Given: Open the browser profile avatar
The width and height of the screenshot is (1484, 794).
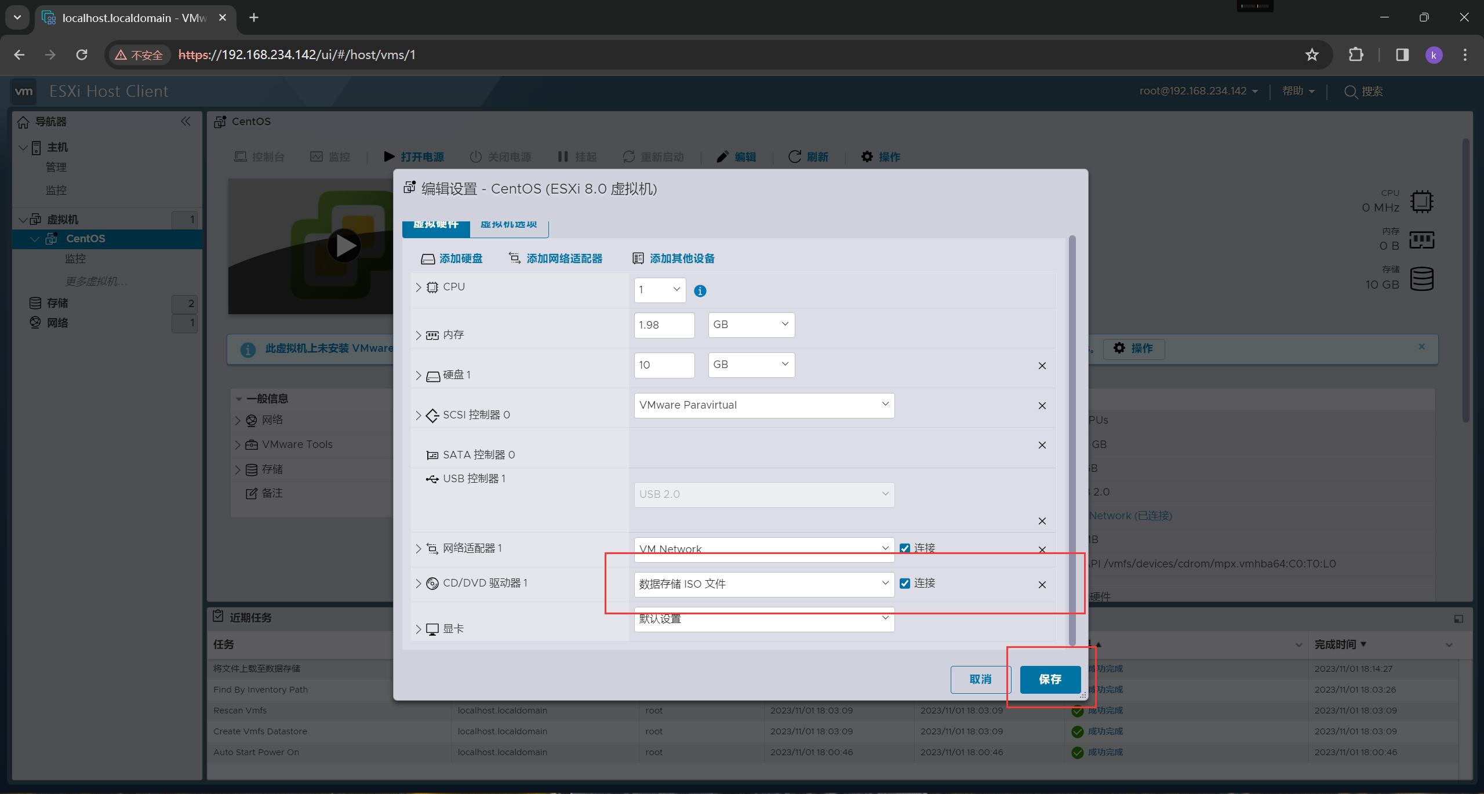Looking at the screenshot, I should 1434,55.
